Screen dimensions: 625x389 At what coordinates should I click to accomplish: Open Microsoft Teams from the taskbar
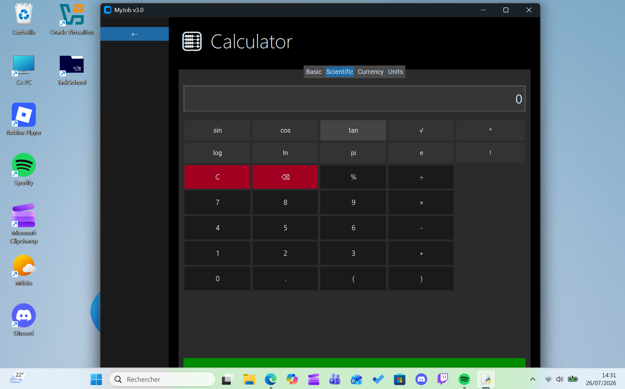coord(335,379)
